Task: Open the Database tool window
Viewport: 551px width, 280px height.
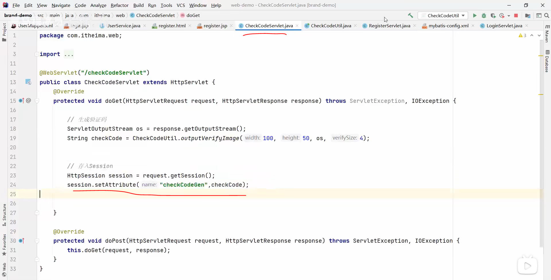Action: point(547,61)
